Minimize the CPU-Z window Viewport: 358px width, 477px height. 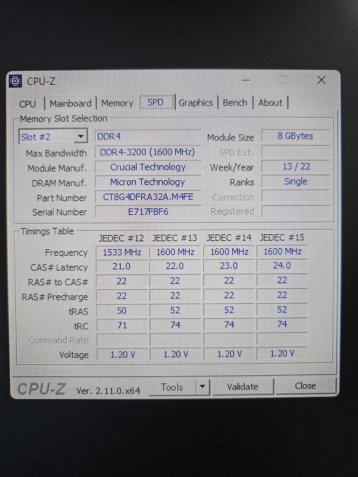pyautogui.click(x=246, y=80)
